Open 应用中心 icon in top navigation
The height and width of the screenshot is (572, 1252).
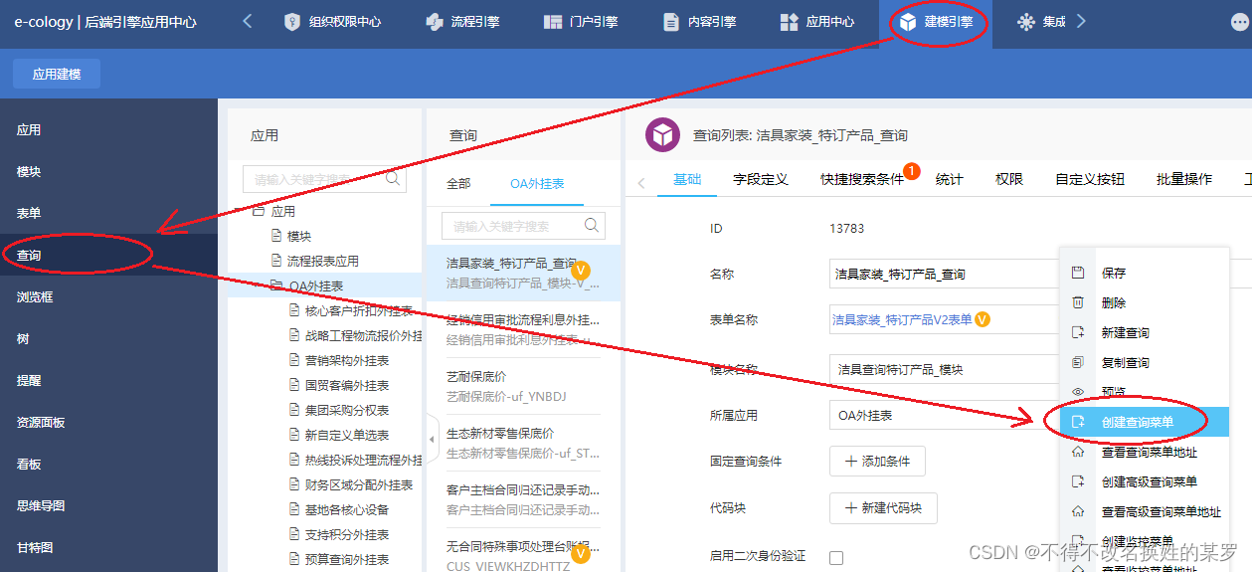pos(790,22)
